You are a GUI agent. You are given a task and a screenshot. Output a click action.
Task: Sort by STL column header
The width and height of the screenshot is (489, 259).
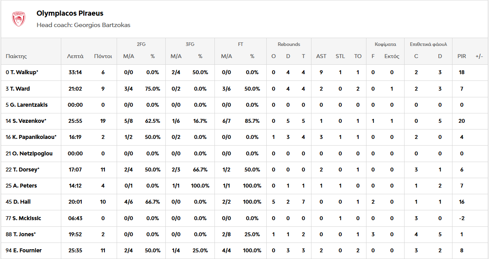coord(340,56)
